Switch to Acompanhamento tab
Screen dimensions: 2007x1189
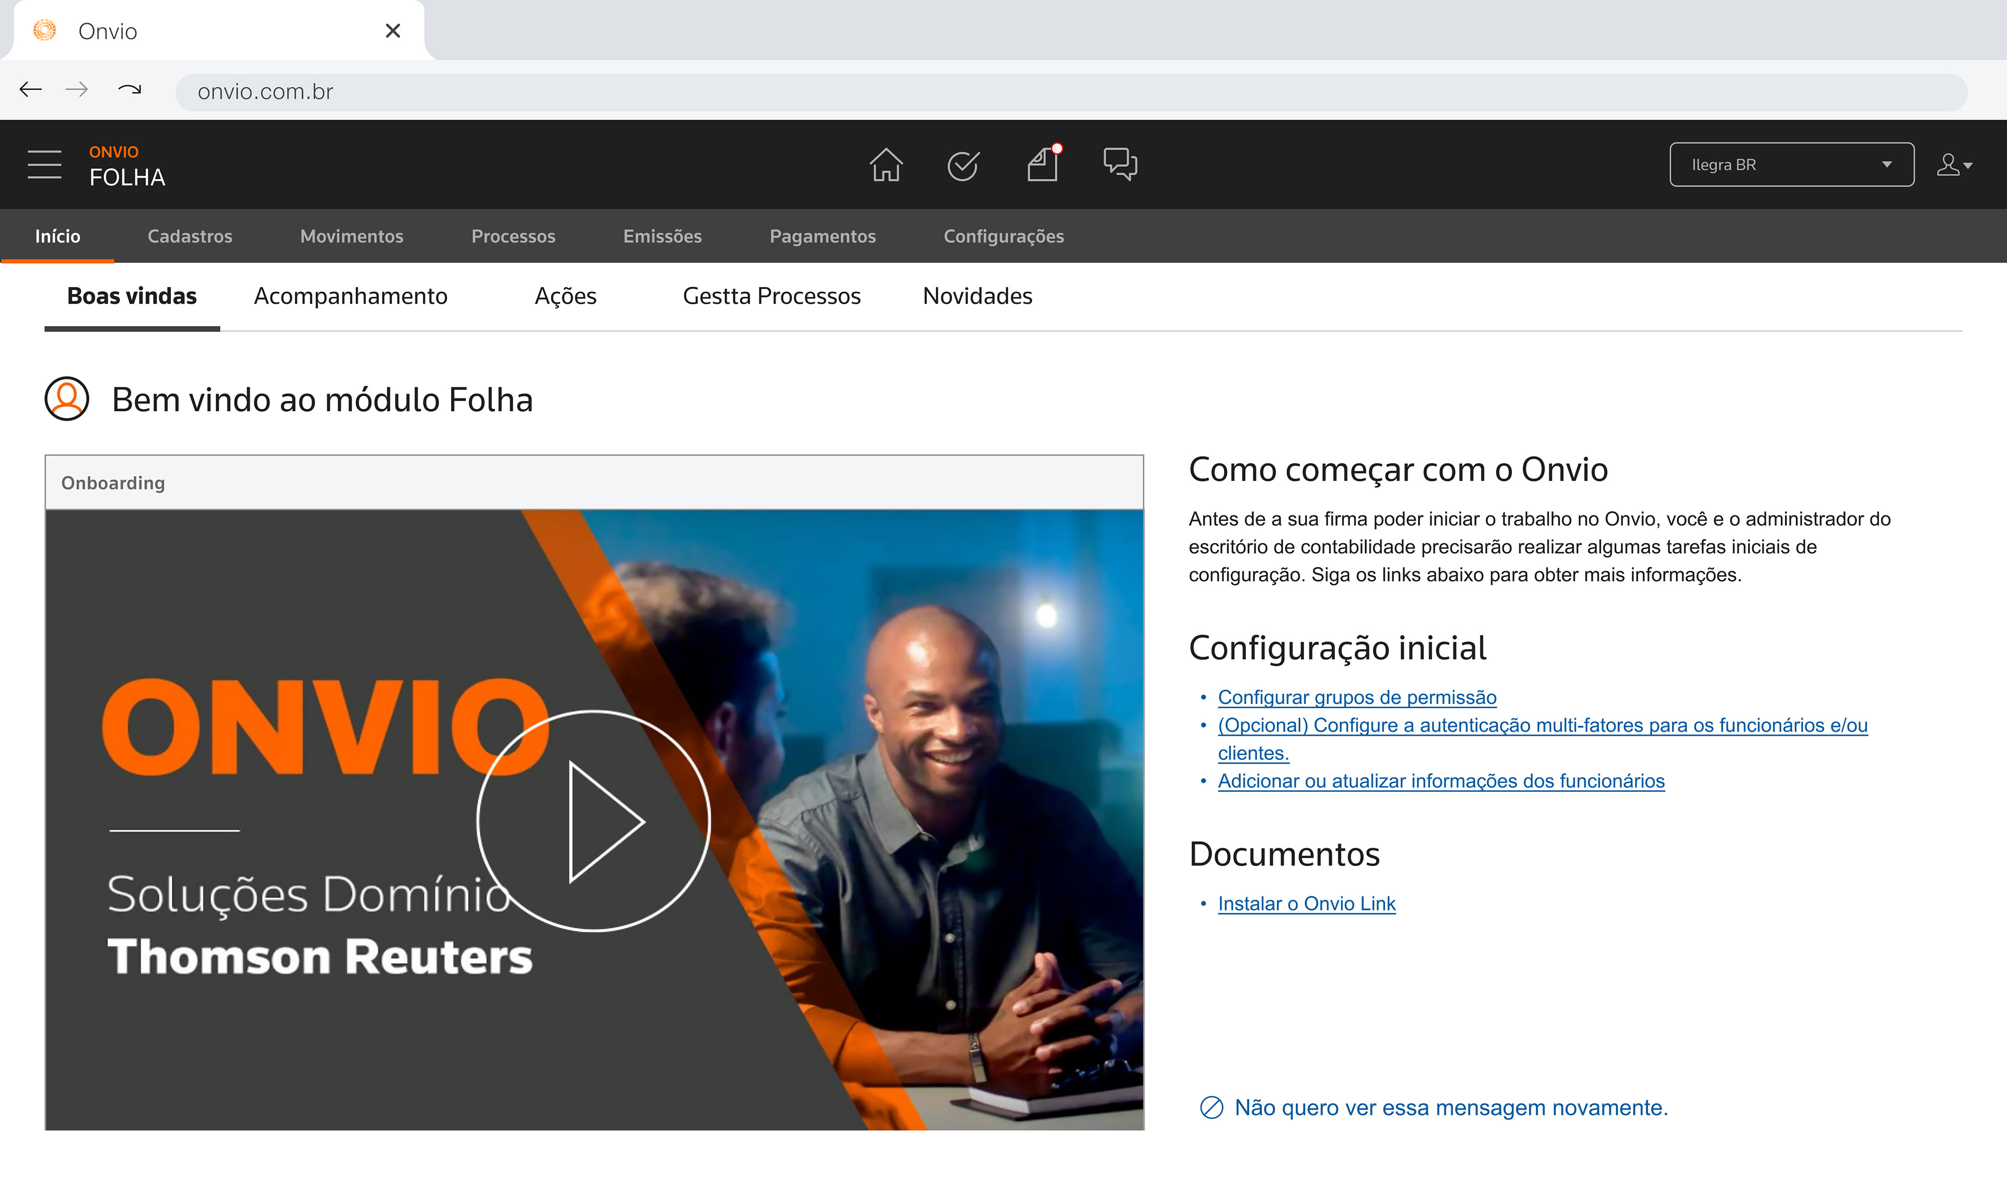(351, 296)
